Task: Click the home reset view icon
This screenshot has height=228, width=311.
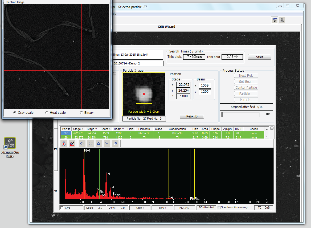Action: point(115,144)
